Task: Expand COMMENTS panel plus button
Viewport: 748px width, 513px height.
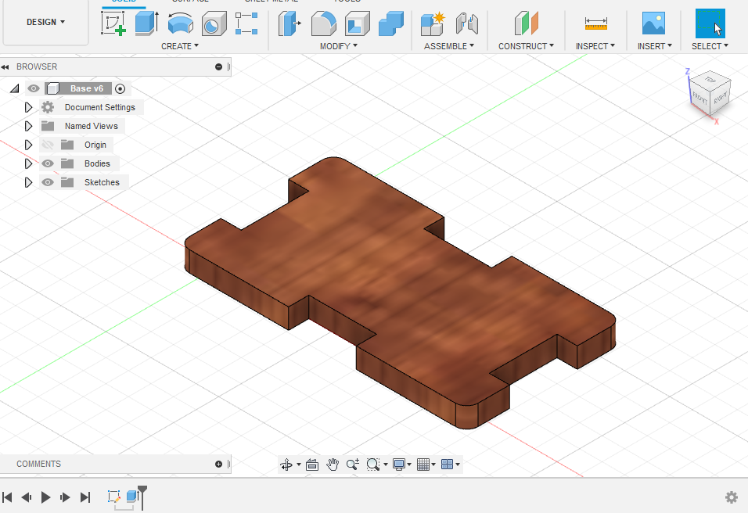Action: [218, 464]
